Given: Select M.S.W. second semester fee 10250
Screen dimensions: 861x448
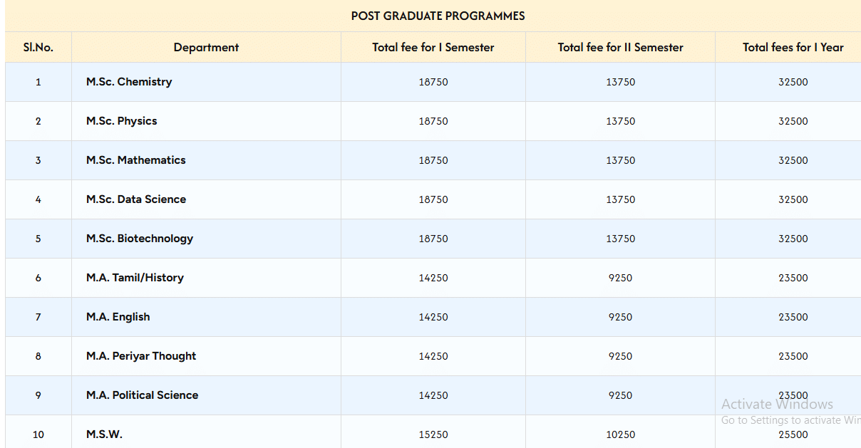Looking at the screenshot, I should 620,434.
